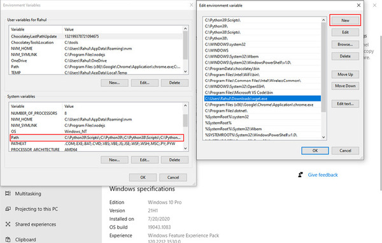
Task: Click Delete under System variables
Action: coord(174,160)
